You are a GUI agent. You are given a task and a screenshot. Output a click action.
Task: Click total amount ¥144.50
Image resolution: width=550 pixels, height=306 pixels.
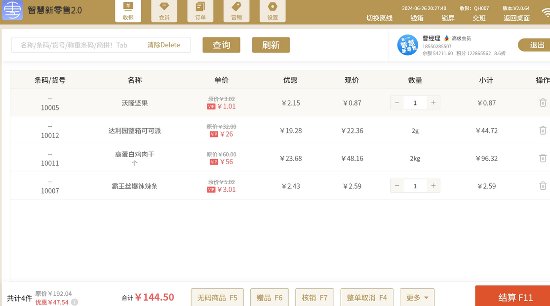[155, 297]
